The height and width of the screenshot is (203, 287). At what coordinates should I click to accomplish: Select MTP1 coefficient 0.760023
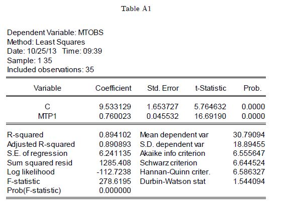pos(115,116)
